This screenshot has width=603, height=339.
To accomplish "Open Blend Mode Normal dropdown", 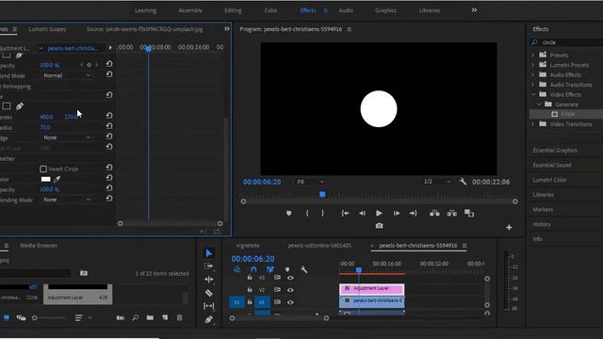I will 66,75.
